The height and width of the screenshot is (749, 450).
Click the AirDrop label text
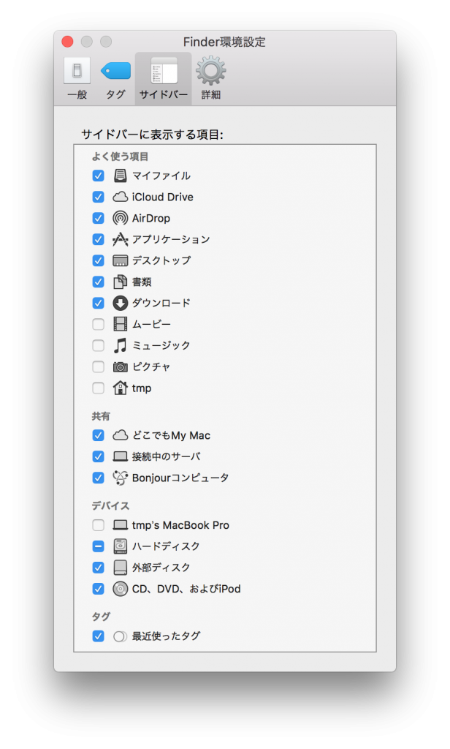click(151, 218)
